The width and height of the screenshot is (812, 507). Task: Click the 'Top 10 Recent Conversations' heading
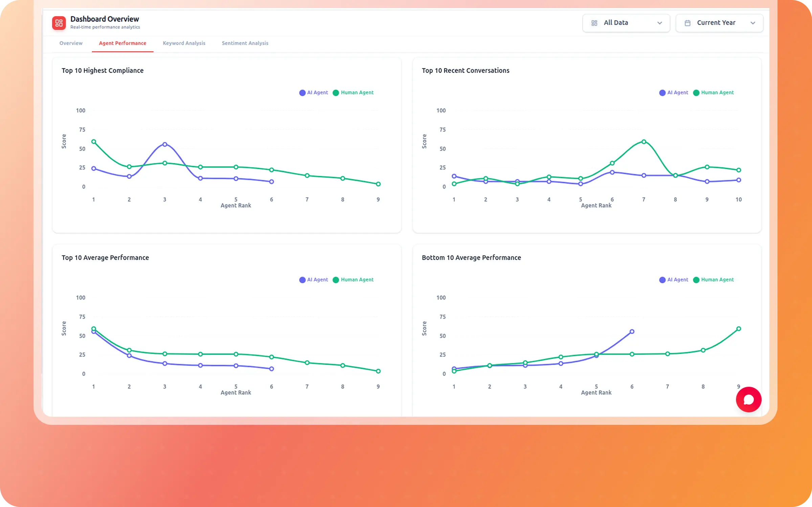pyautogui.click(x=466, y=71)
